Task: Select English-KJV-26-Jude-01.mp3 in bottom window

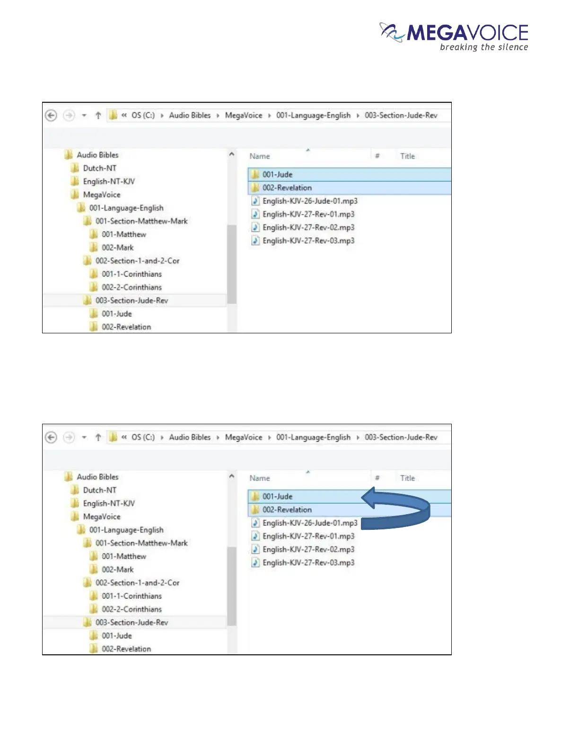Action: click(304, 523)
